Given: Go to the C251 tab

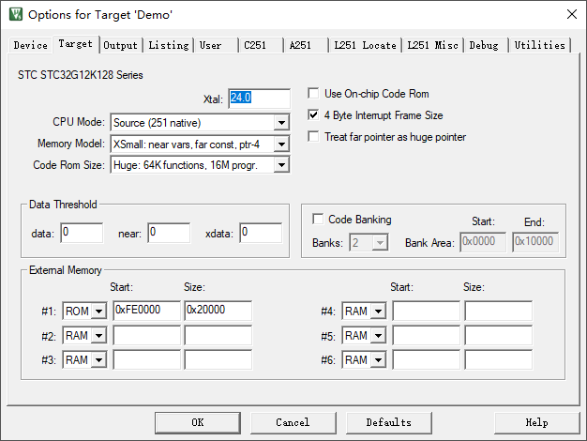Looking at the screenshot, I should [256, 45].
